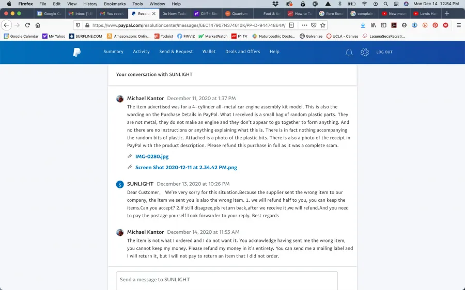Open Amazon.com bookmark
The image size is (465, 290).
[x=129, y=36]
